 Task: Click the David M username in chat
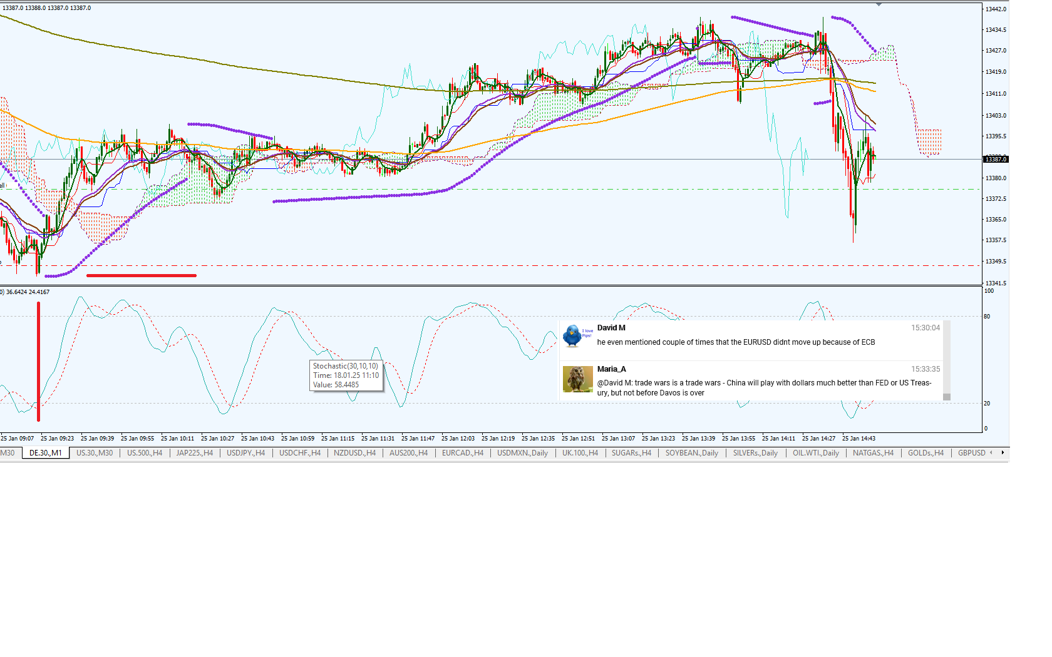(x=611, y=328)
